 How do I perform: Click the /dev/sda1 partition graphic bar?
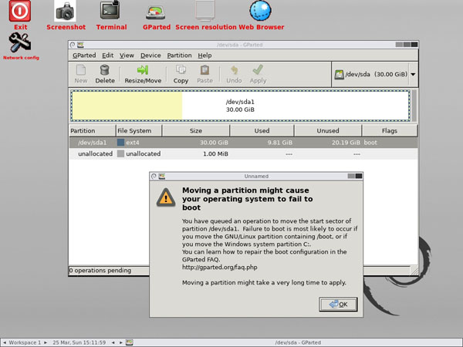click(x=240, y=106)
